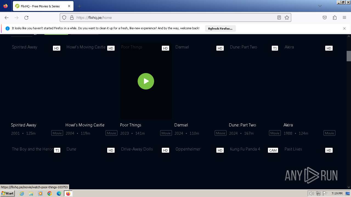Click scrollbar up arrow
The image size is (351, 197).
(x=349, y=36)
